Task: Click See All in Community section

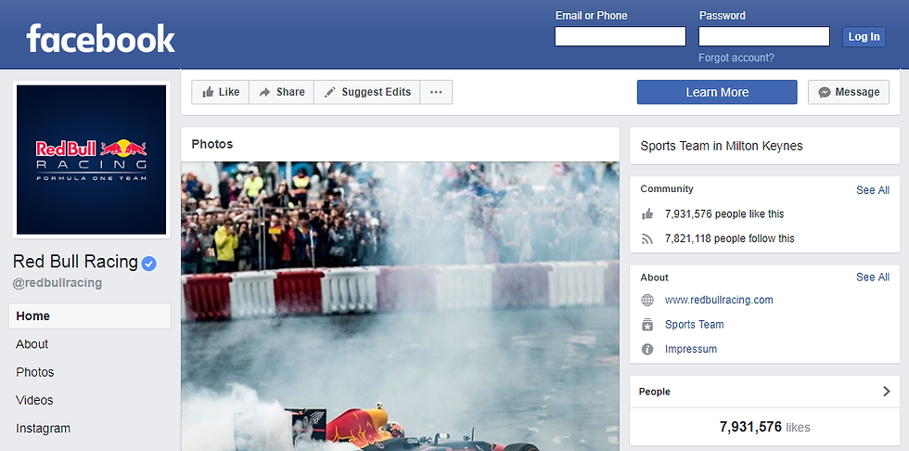Action: 873,190
